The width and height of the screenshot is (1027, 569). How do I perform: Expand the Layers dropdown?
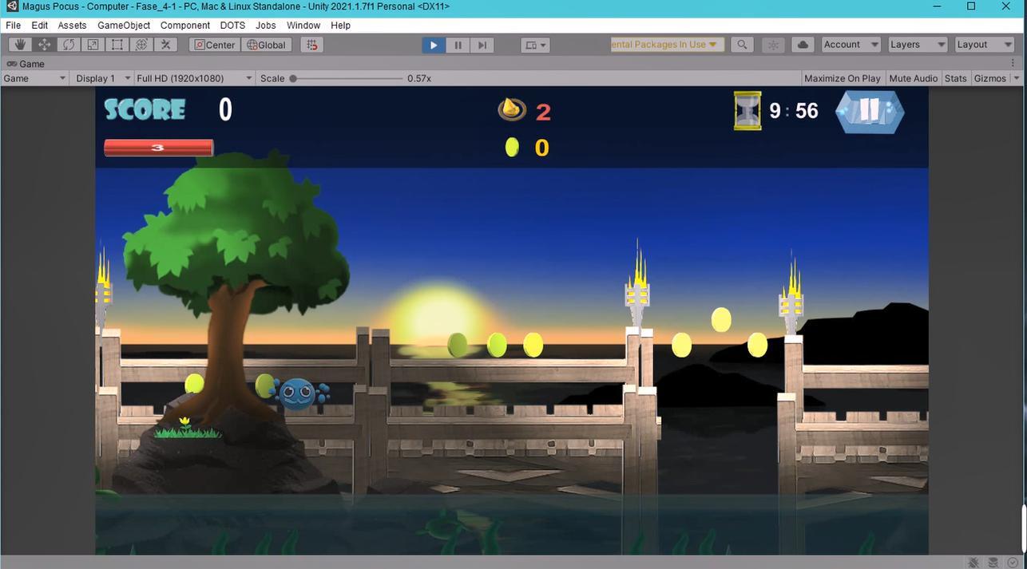tap(917, 45)
